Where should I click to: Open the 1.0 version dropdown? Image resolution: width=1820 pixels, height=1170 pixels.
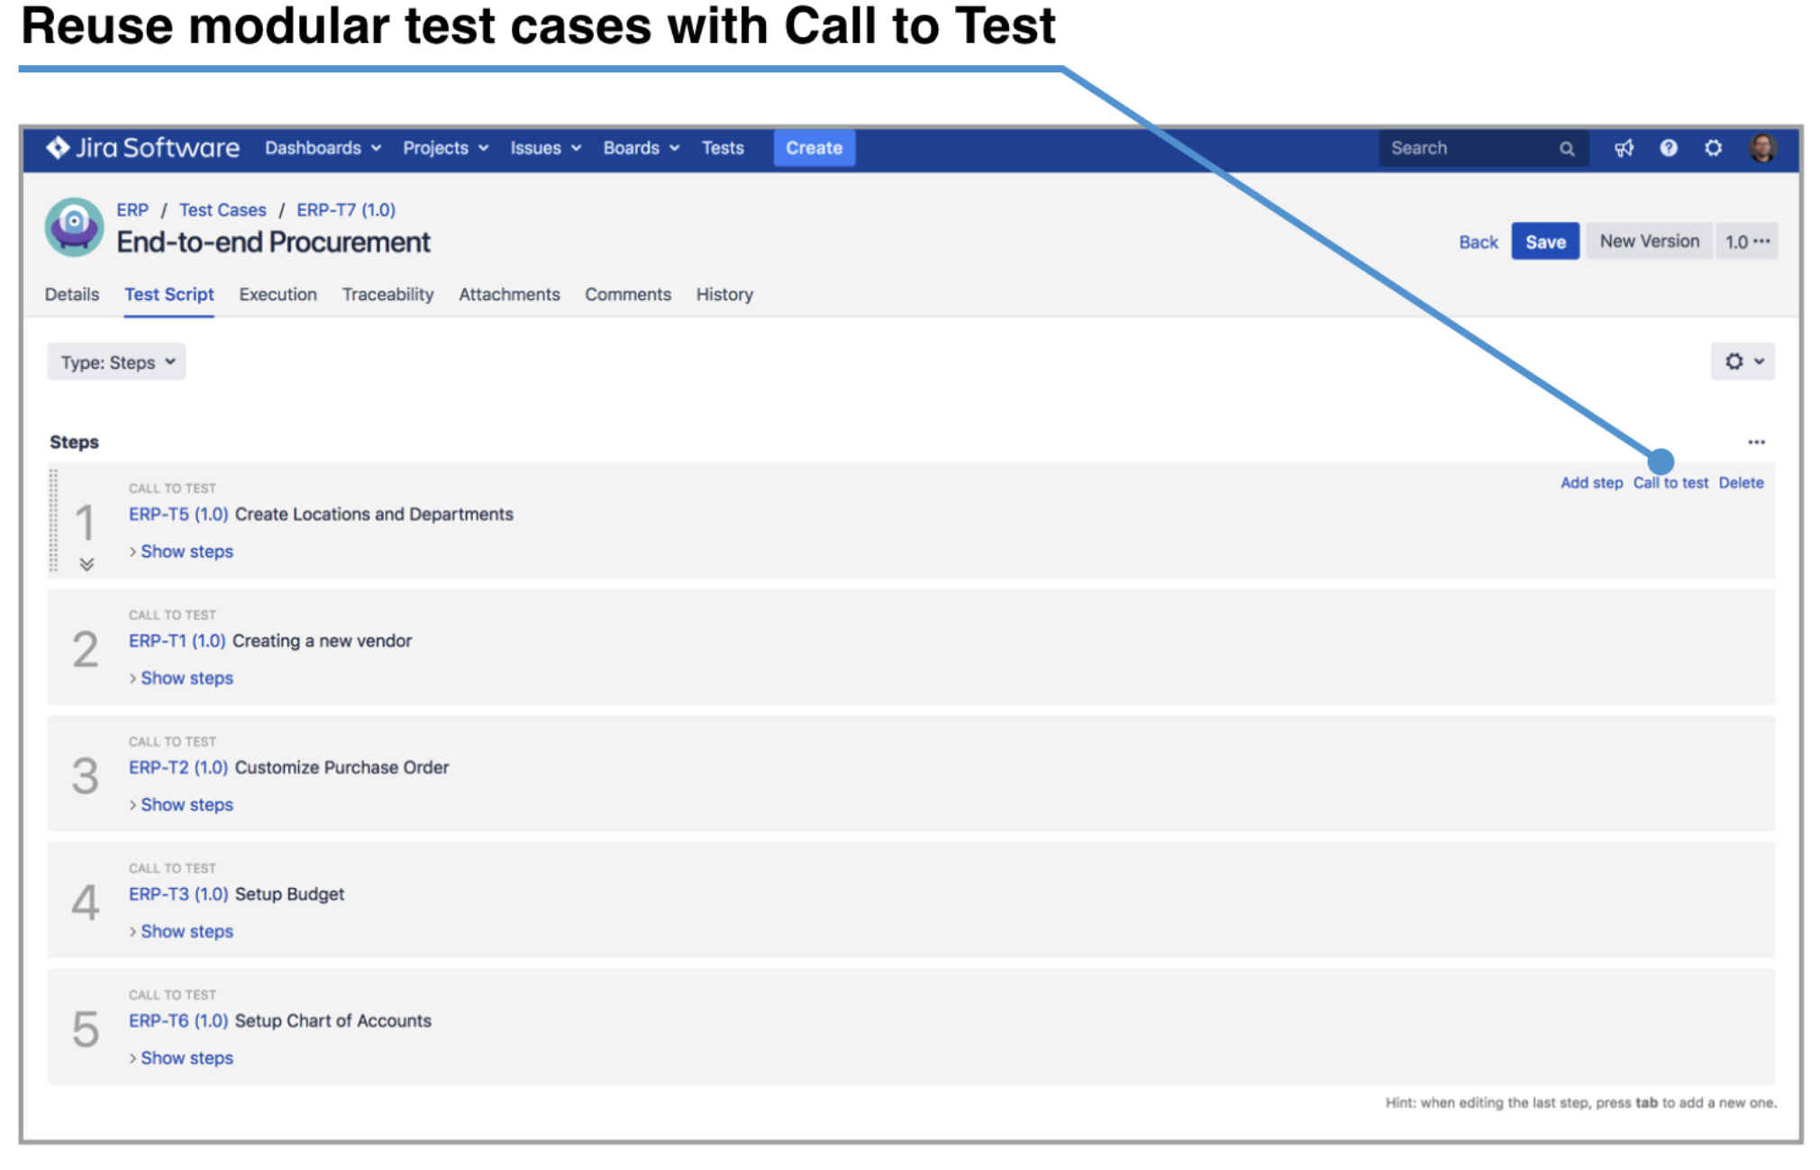(1746, 242)
